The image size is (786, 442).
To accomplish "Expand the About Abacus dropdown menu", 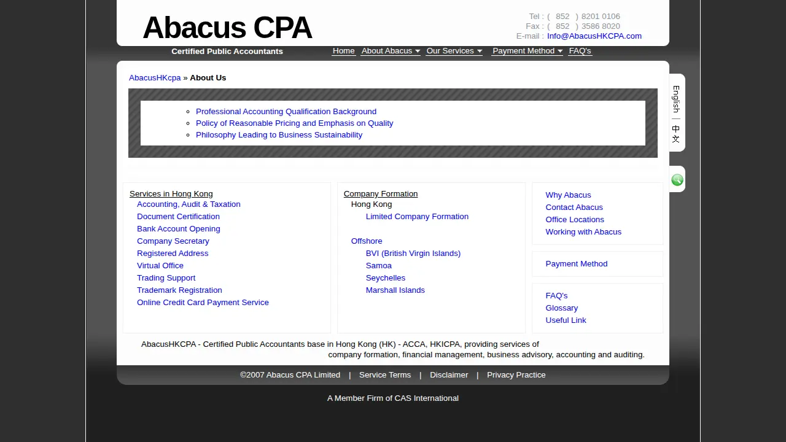I will pyautogui.click(x=391, y=51).
